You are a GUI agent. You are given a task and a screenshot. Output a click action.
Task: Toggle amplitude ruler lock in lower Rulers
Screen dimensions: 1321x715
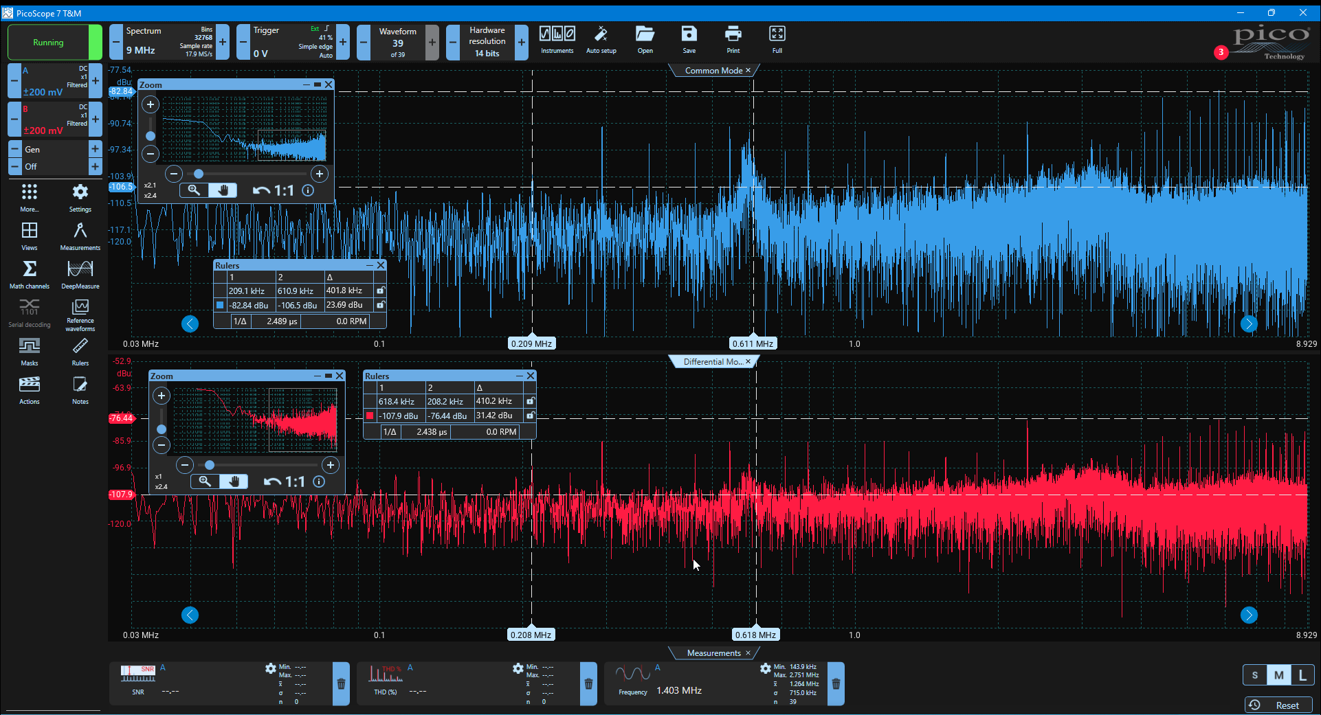click(x=530, y=416)
